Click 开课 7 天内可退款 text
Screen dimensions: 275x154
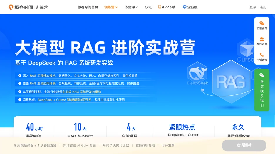click(x=115, y=146)
